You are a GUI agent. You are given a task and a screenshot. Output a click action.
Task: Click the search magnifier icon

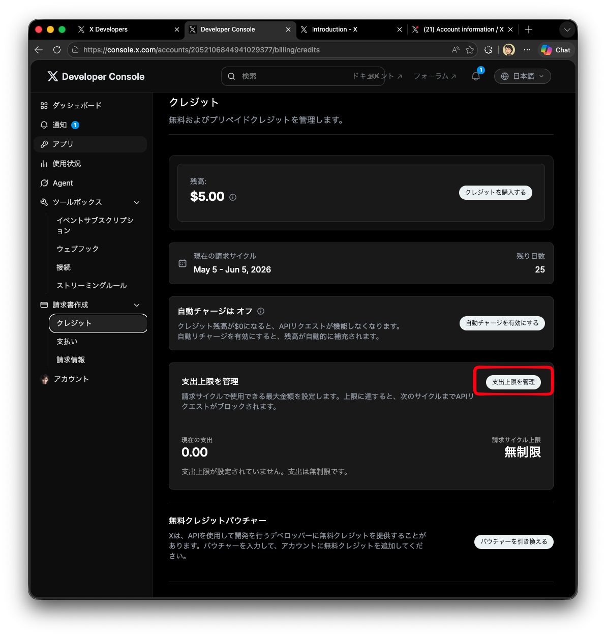(231, 76)
